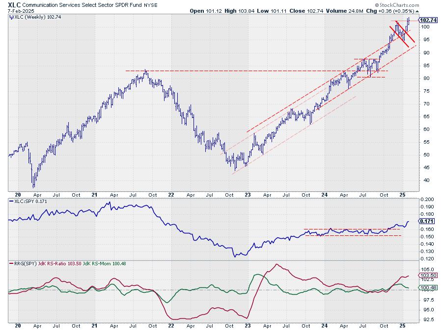This screenshot has width=442, height=330.
Task: Click the red line marker beside RRG(SPY)
Action: [x=12, y=264]
